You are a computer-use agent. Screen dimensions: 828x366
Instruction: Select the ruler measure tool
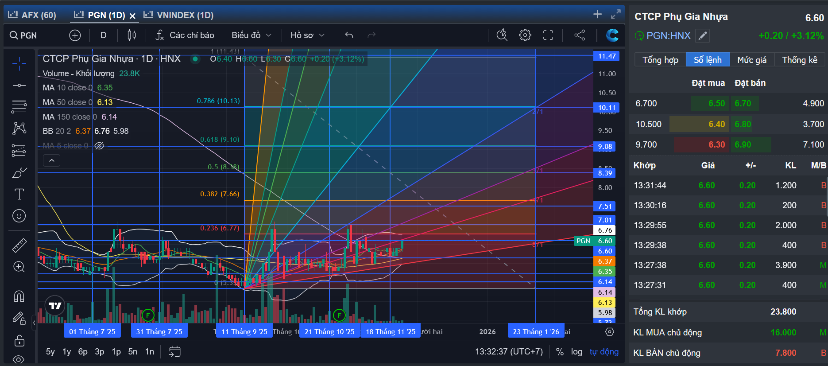click(x=19, y=245)
